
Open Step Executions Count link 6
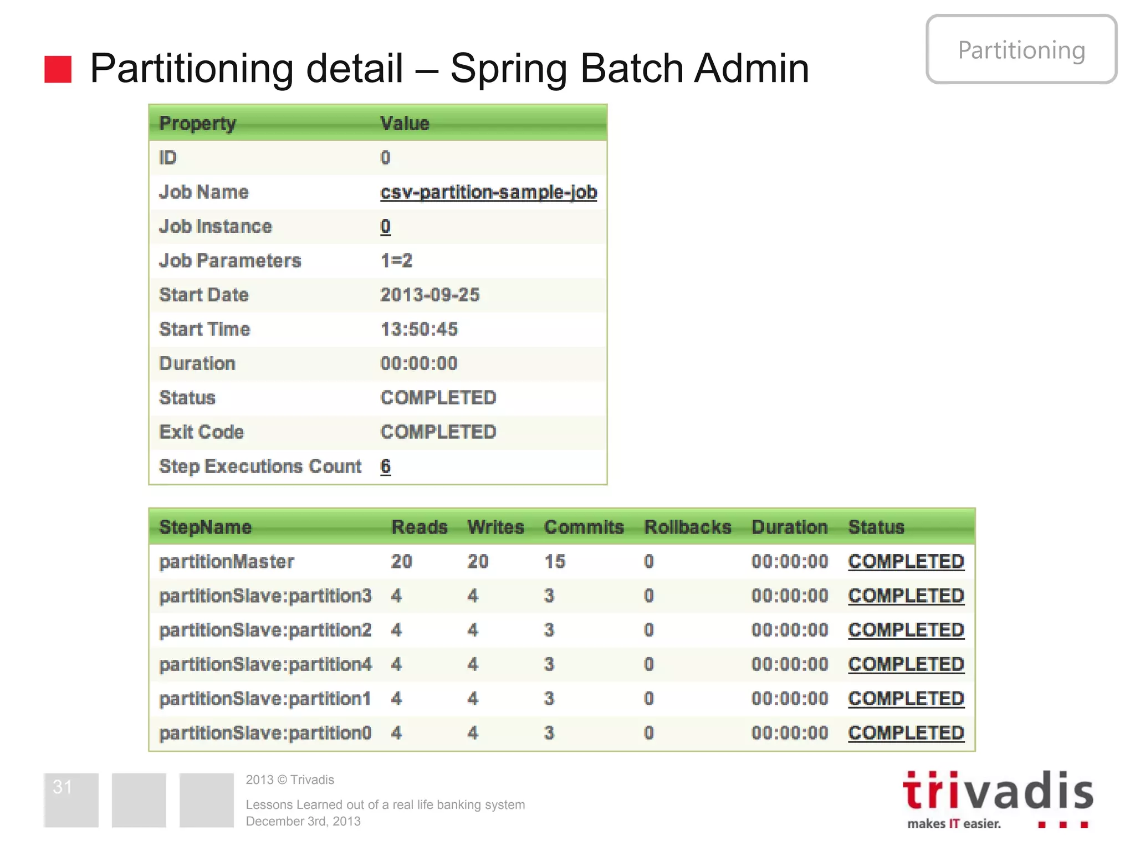click(x=385, y=466)
